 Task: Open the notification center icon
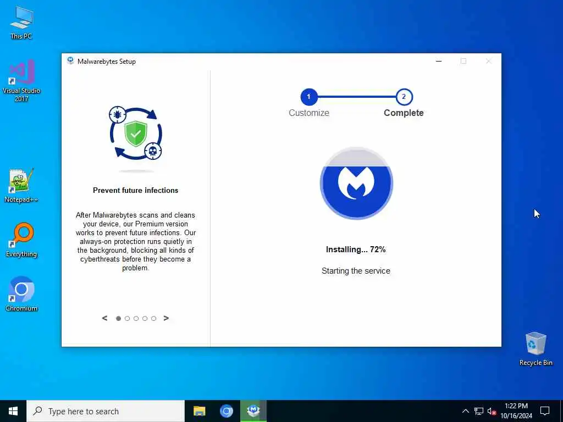click(x=545, y=411)
